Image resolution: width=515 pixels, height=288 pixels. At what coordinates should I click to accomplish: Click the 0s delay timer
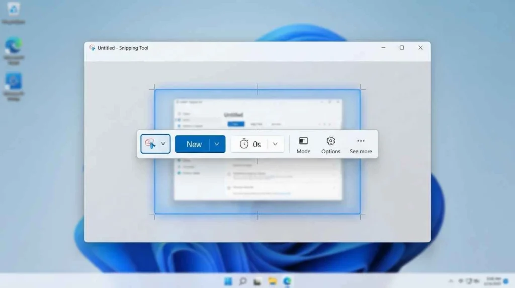tap(250, 144)
